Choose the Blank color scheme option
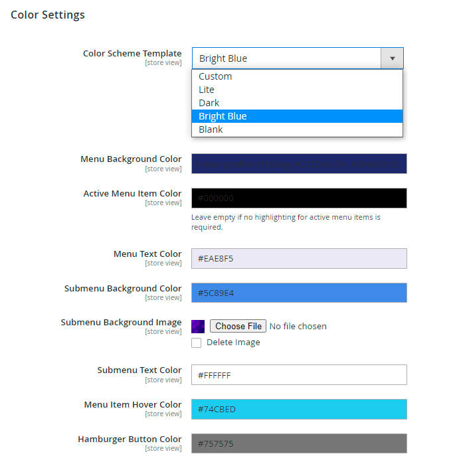This screenshot has height=466, width=455. [211, 129]
